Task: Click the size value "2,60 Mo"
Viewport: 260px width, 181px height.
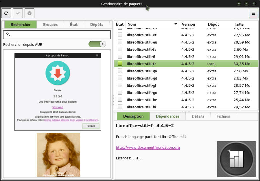Action: point(241,49)
